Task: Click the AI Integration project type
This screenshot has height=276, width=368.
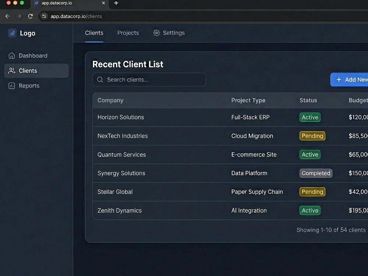Action: point(249,210)
